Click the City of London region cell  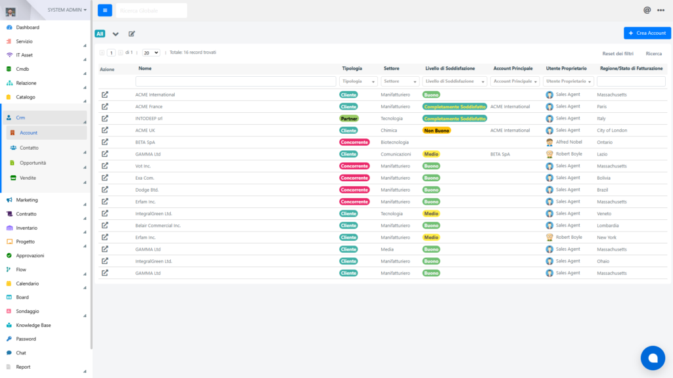point(612,131)
